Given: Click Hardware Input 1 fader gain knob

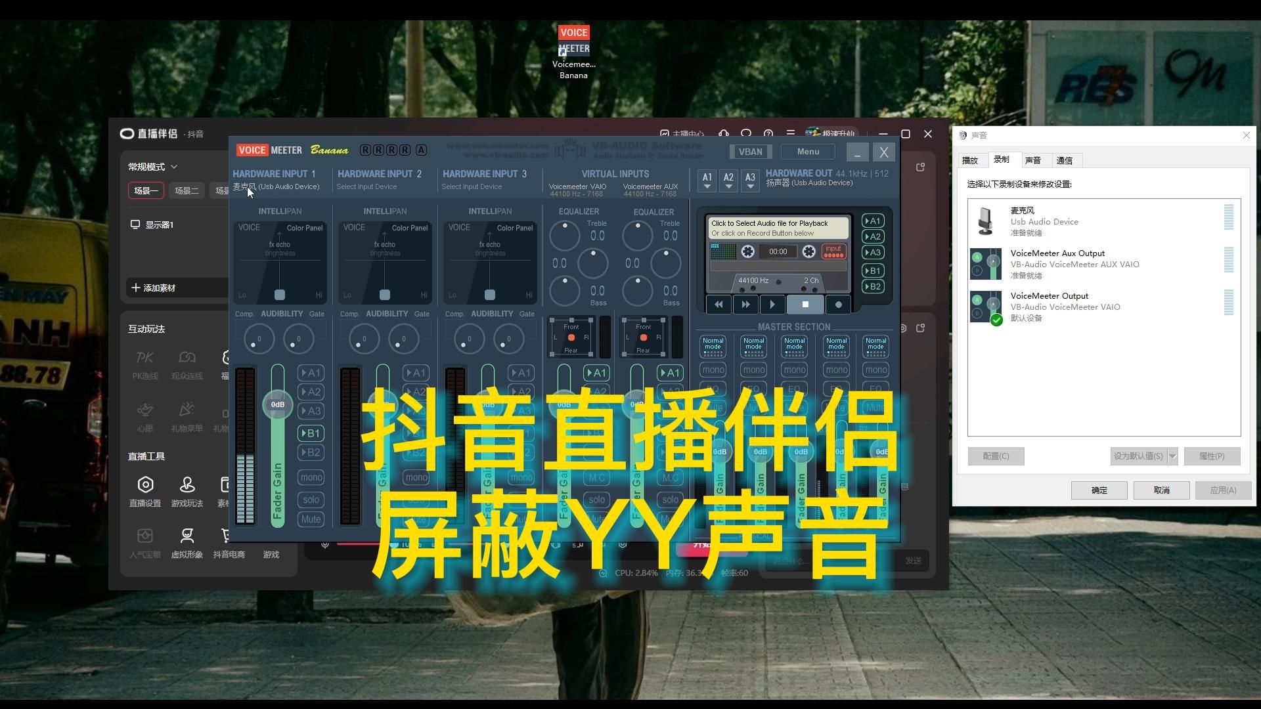Looking at the screenshot, I should [x=278, y=404].
